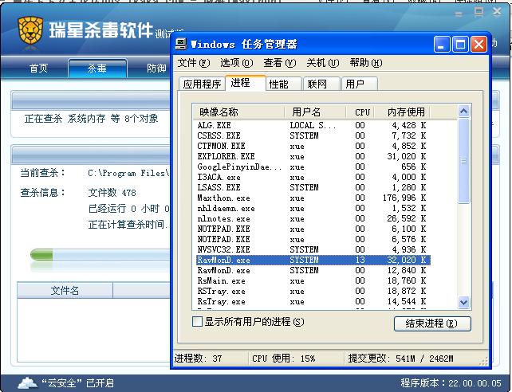Click 程序版本 22.00.00.05 text

tap(451, 383)
